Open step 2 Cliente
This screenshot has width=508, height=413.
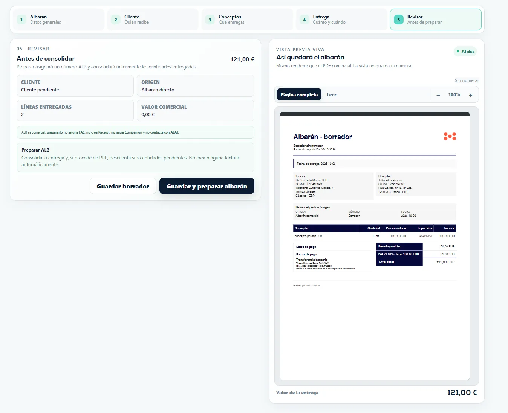153,20
